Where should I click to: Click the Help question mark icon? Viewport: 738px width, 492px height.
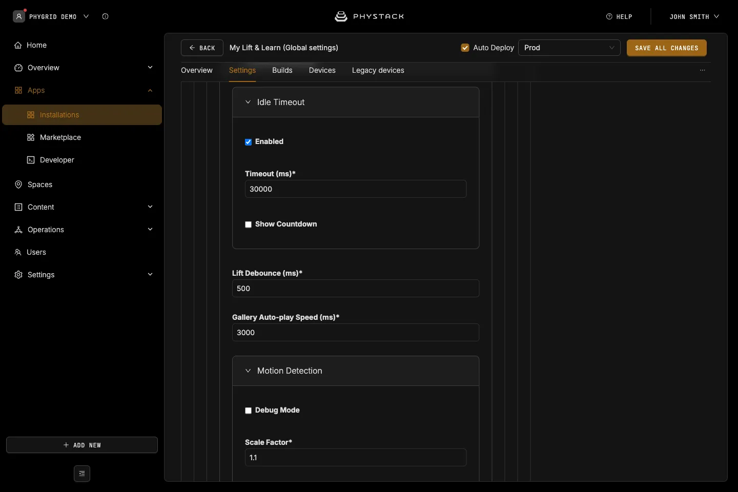[x=609, y=16]
